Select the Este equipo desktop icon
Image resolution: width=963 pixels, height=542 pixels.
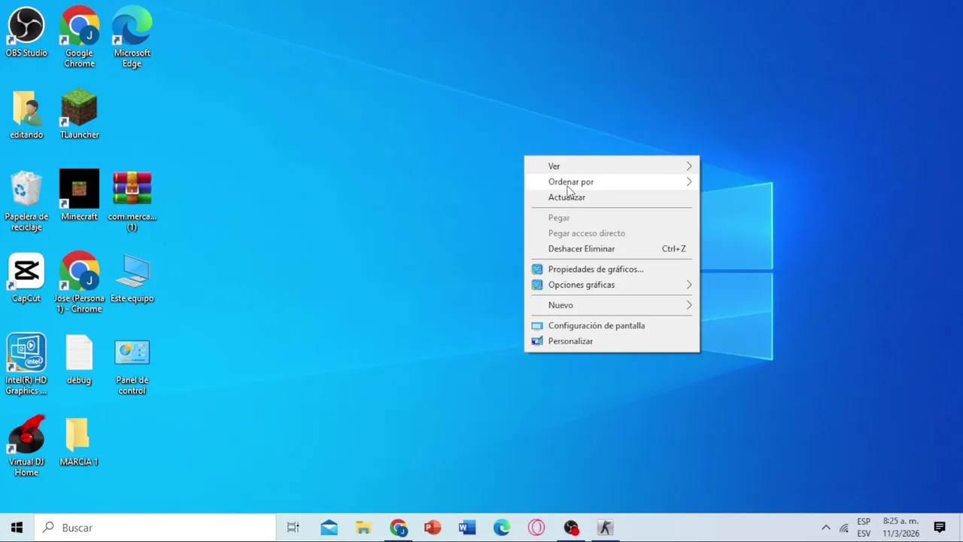(132, 279)
